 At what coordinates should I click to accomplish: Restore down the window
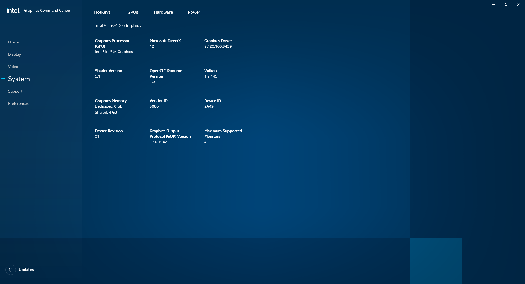click(506, 4)
